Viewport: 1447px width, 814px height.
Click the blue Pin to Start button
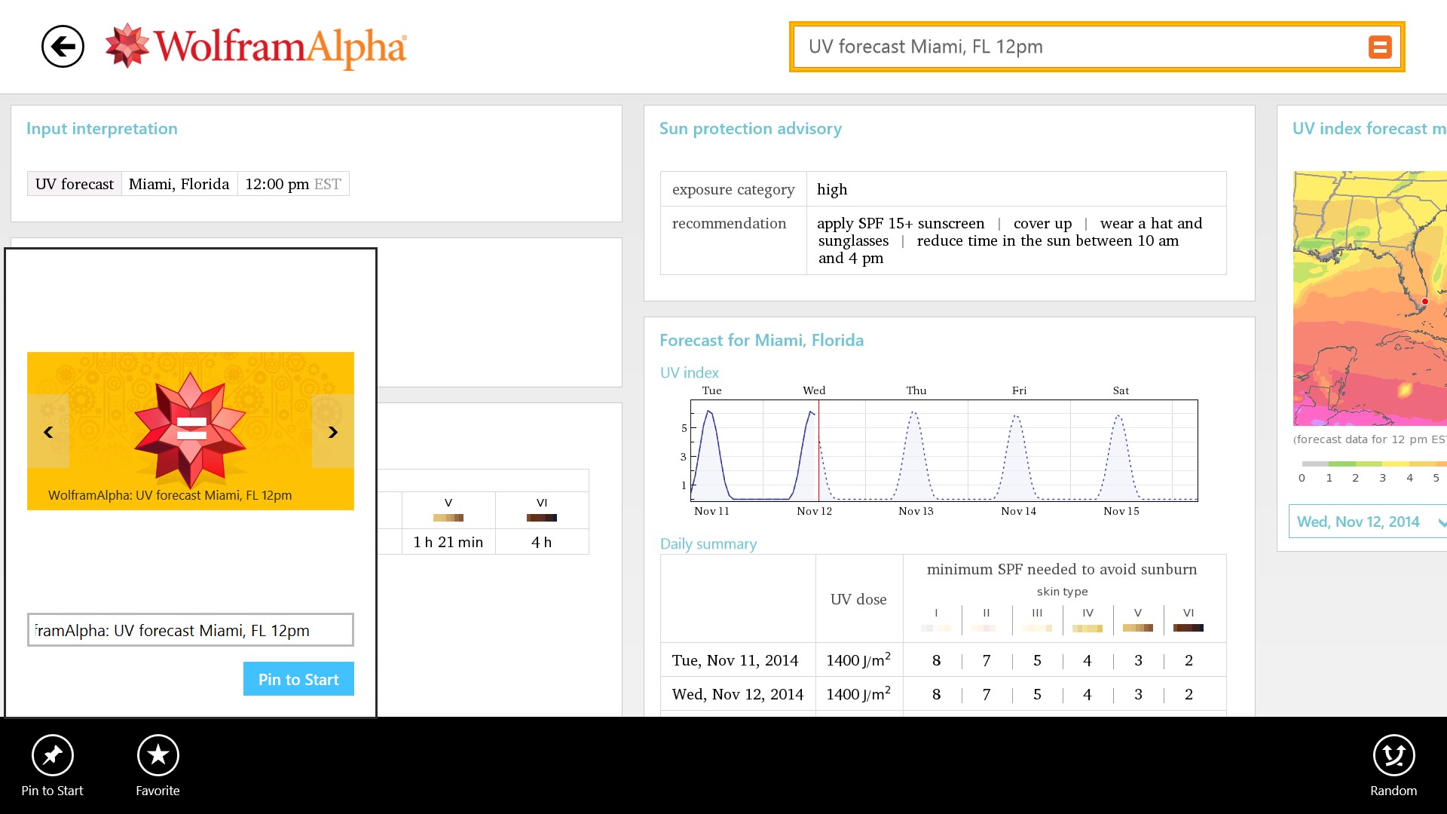coord(298,679)
